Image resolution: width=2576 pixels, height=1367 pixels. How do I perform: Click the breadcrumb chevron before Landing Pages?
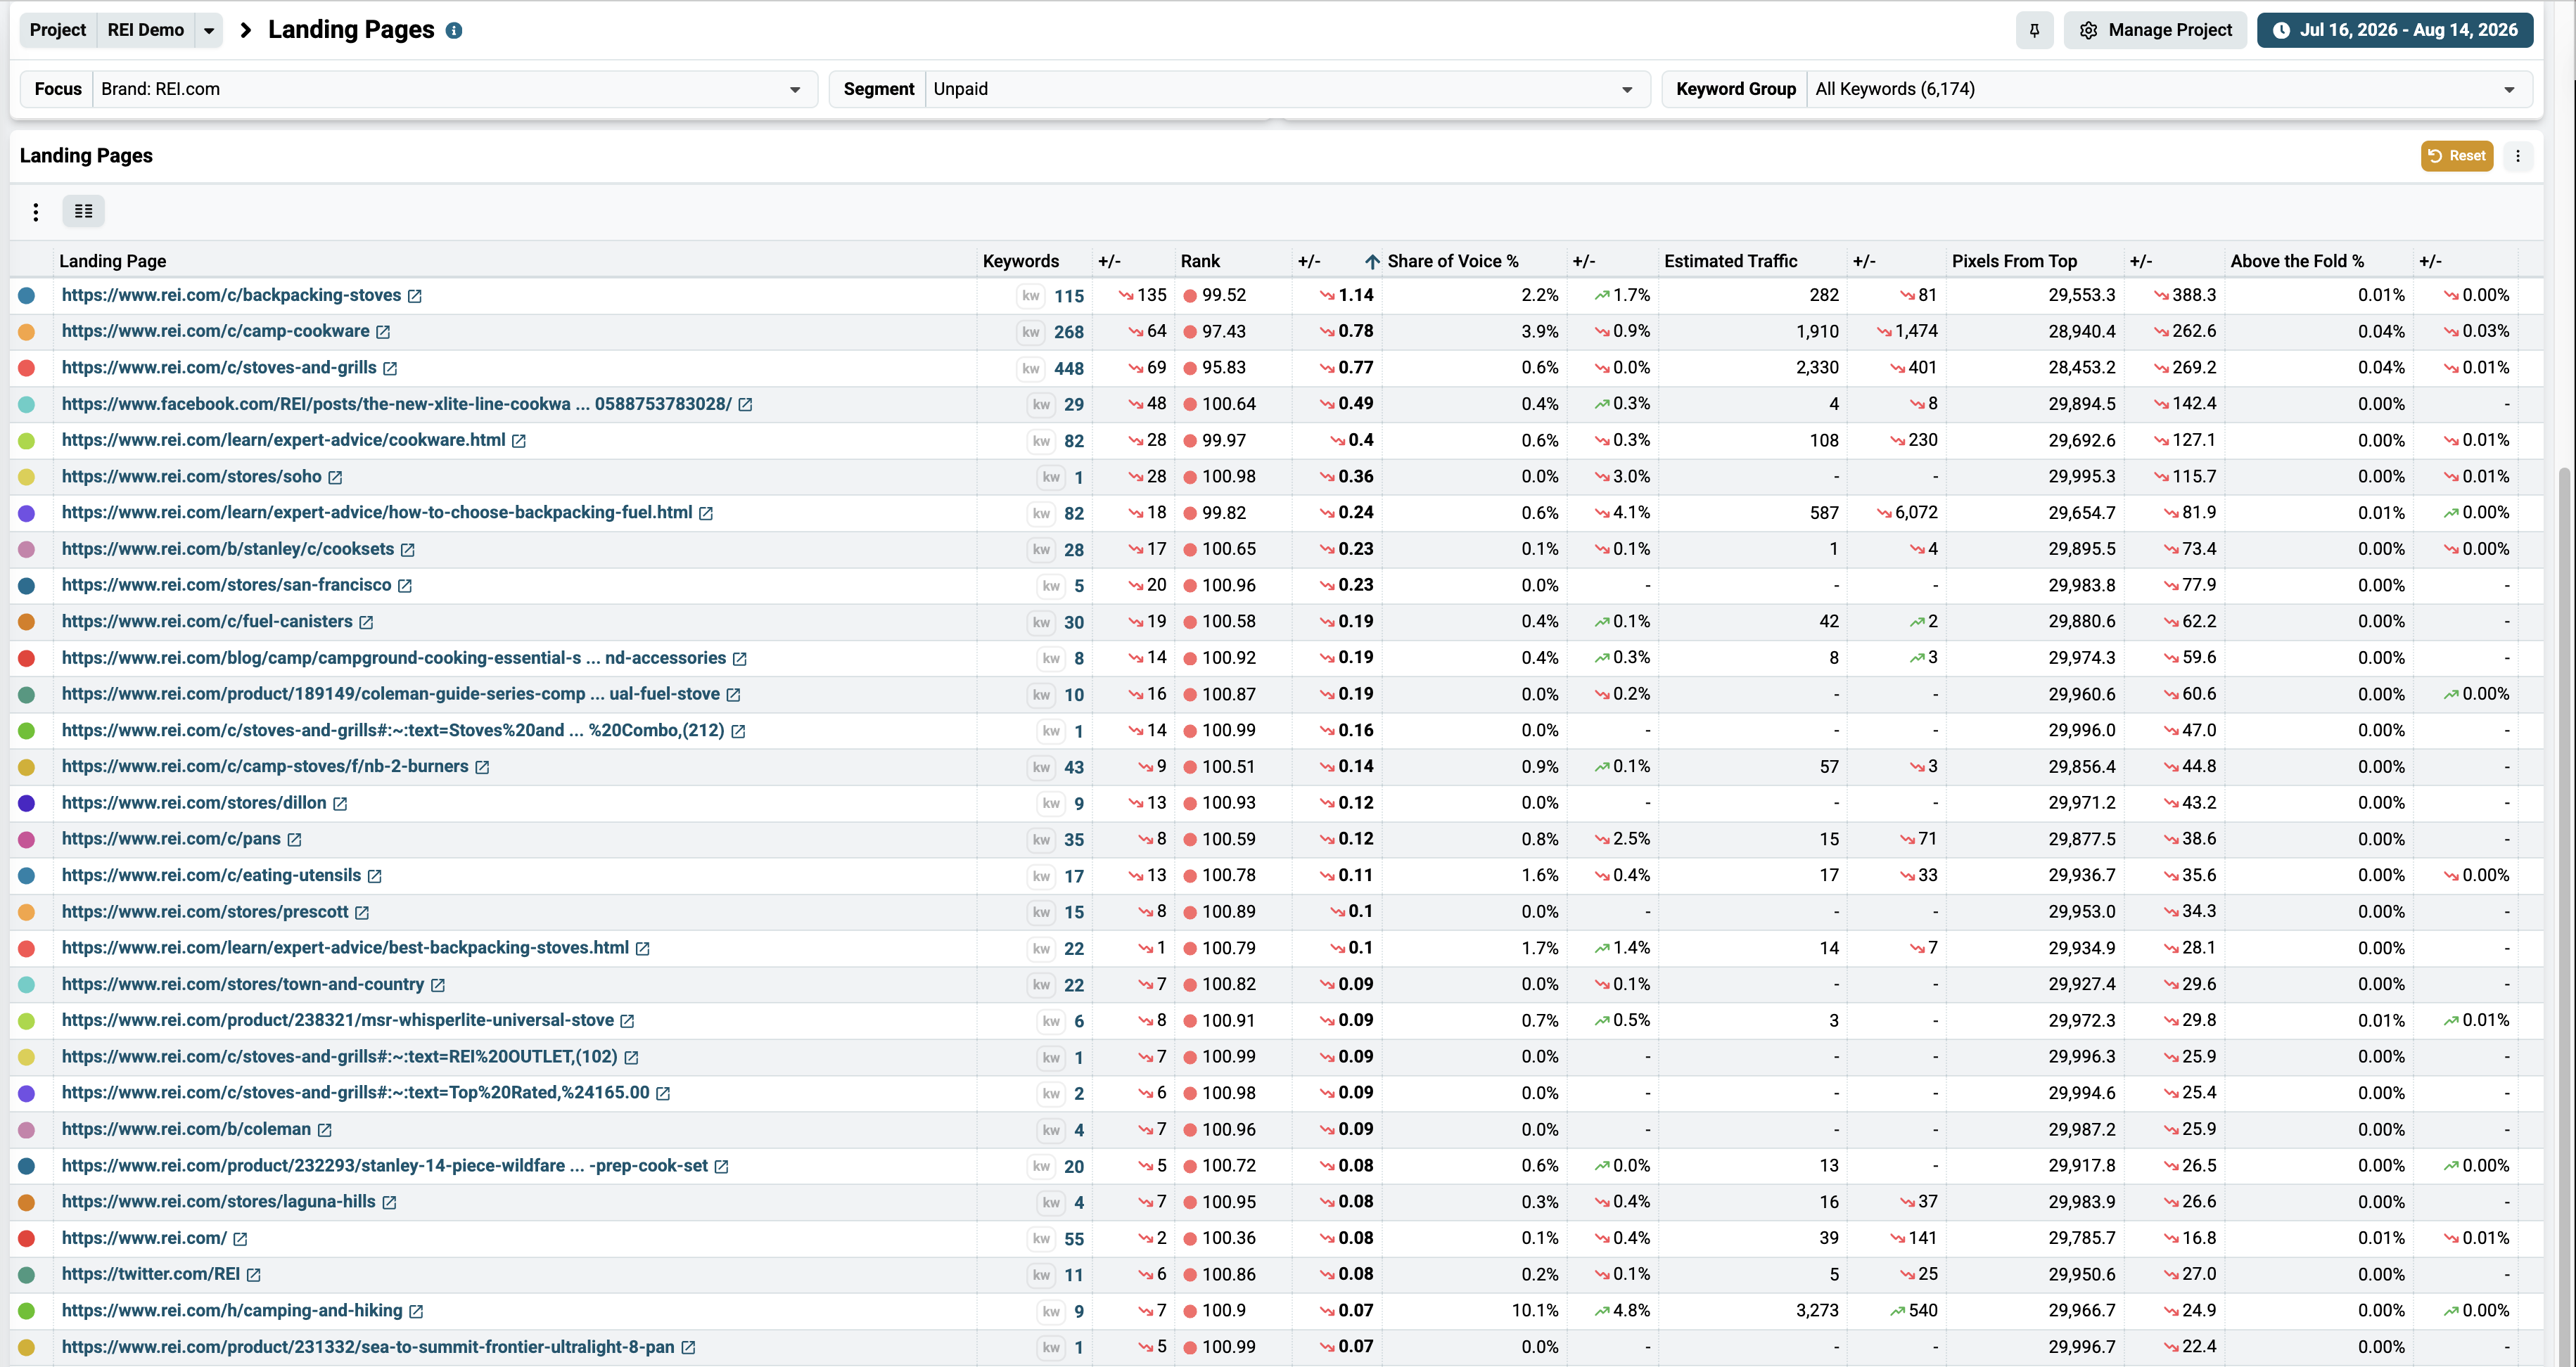coord(246,30)
